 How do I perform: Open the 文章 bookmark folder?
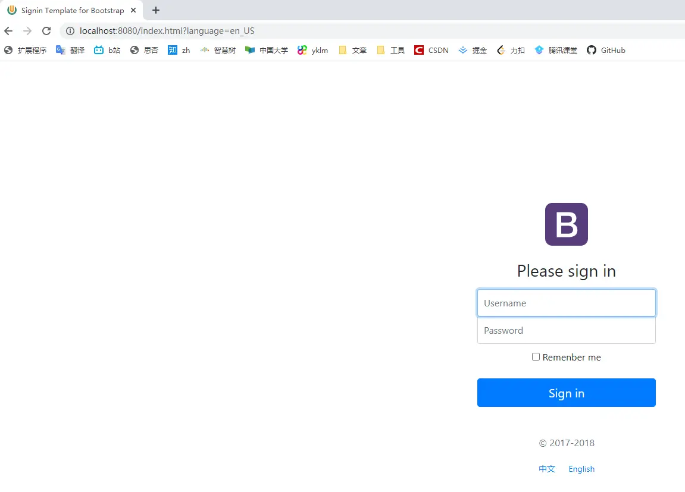click(352, 50)
